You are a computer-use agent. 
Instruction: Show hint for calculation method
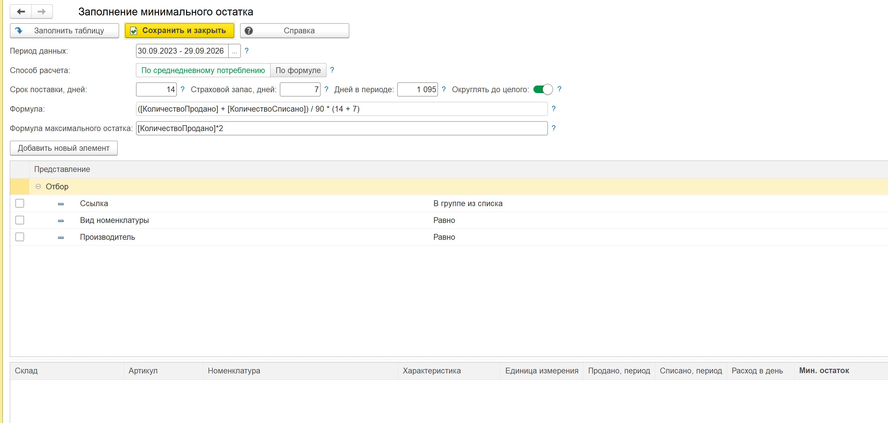point(332,70)
